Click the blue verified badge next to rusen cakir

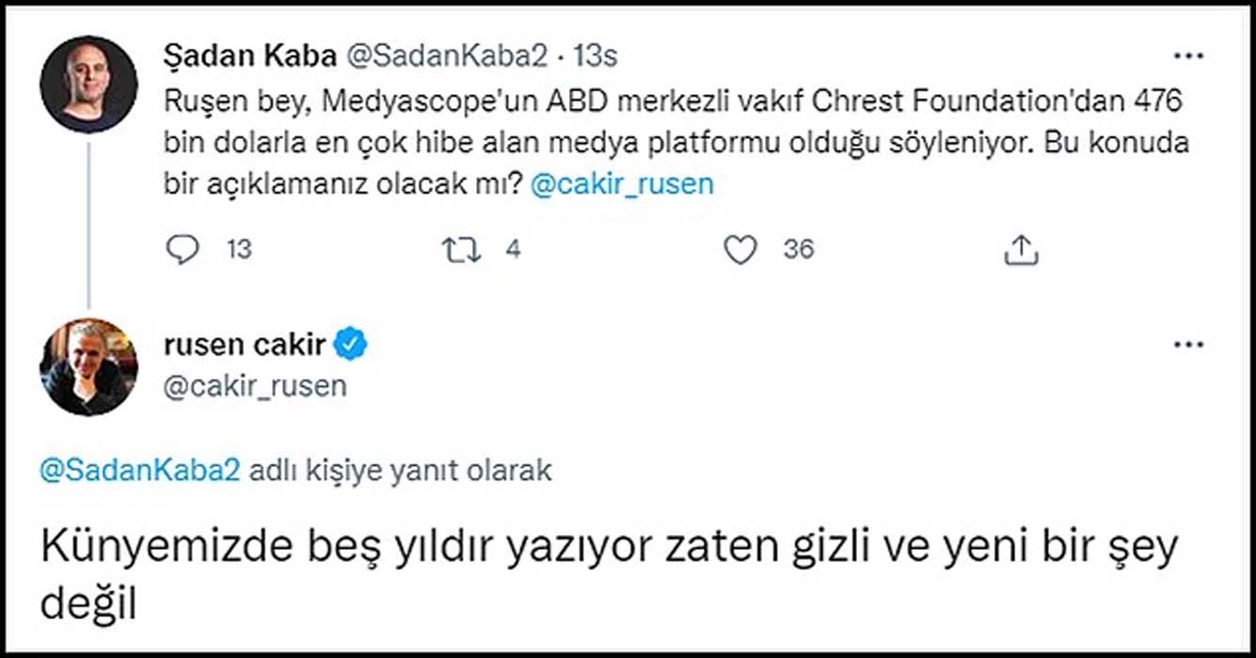pyautogui.click(x=351, y=344)
